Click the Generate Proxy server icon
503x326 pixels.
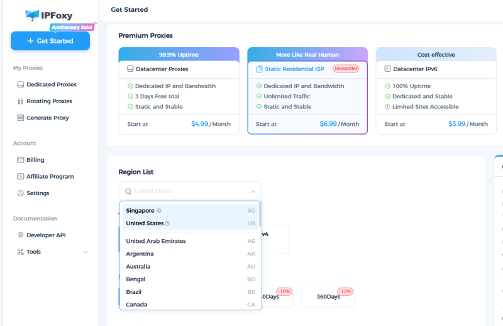21,118
